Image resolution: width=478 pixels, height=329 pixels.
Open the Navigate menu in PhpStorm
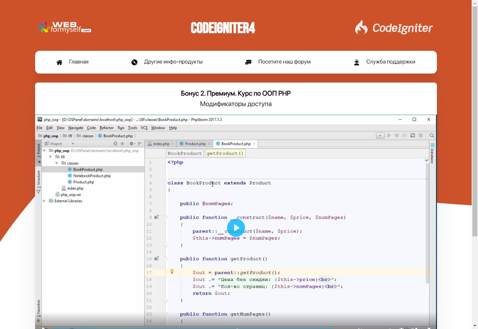[x=76, y=128]
